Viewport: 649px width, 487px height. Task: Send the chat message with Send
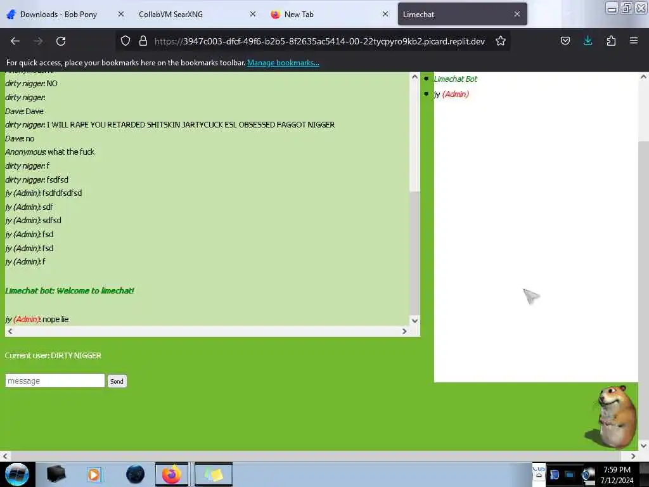(117, 381)
